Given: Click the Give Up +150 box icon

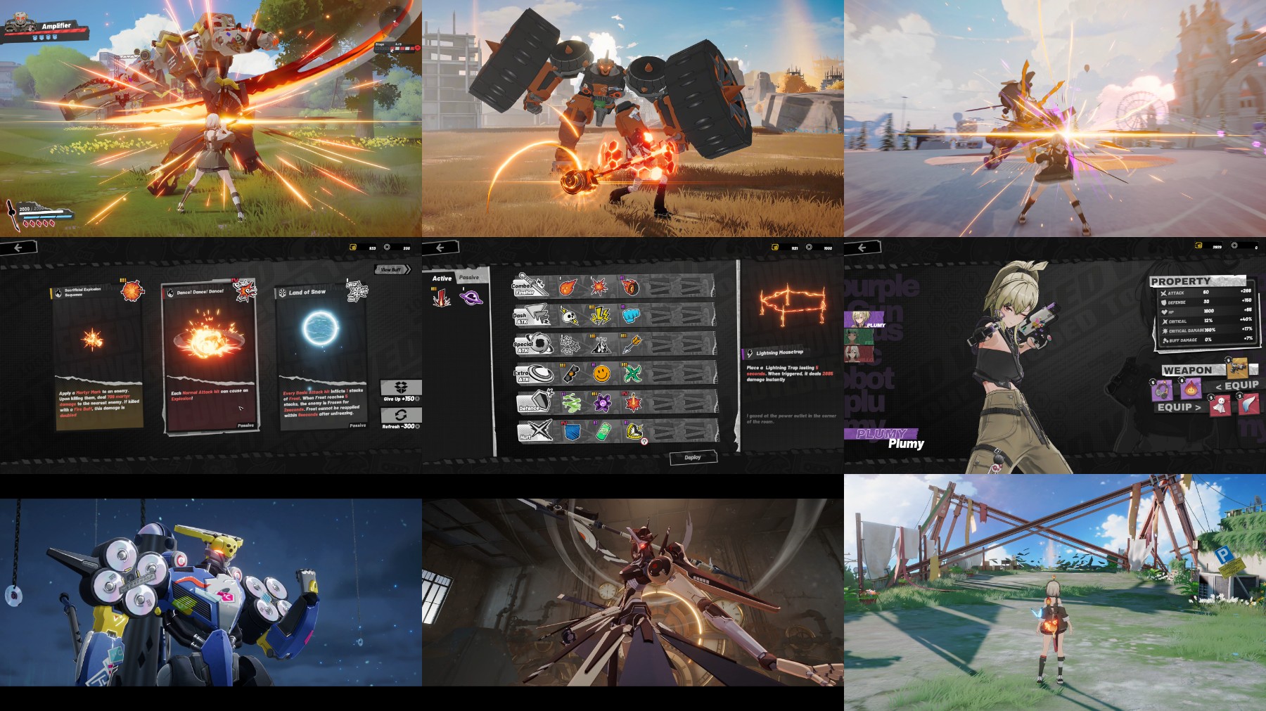Looking at the screenshot, I should (401, 387).
